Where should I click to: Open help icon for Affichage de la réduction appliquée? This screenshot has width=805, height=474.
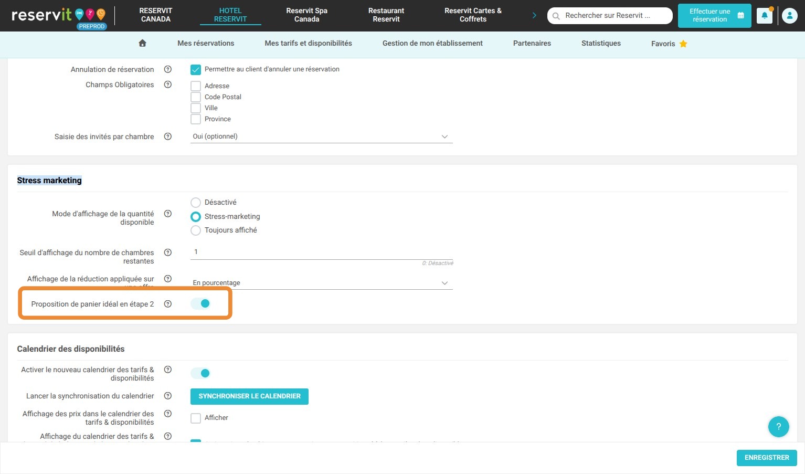(168, 279)
